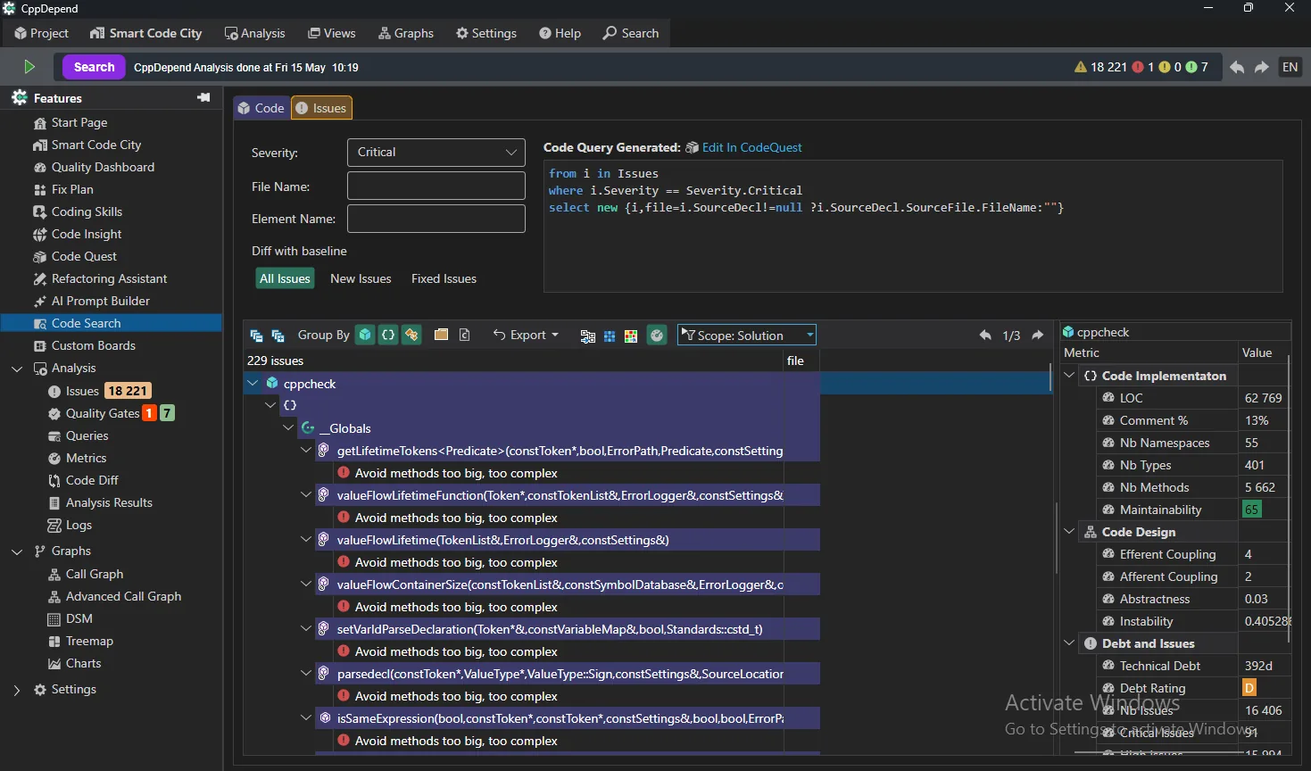Focus the Element Name input field
1311x771 pixels.
(436, 219)
